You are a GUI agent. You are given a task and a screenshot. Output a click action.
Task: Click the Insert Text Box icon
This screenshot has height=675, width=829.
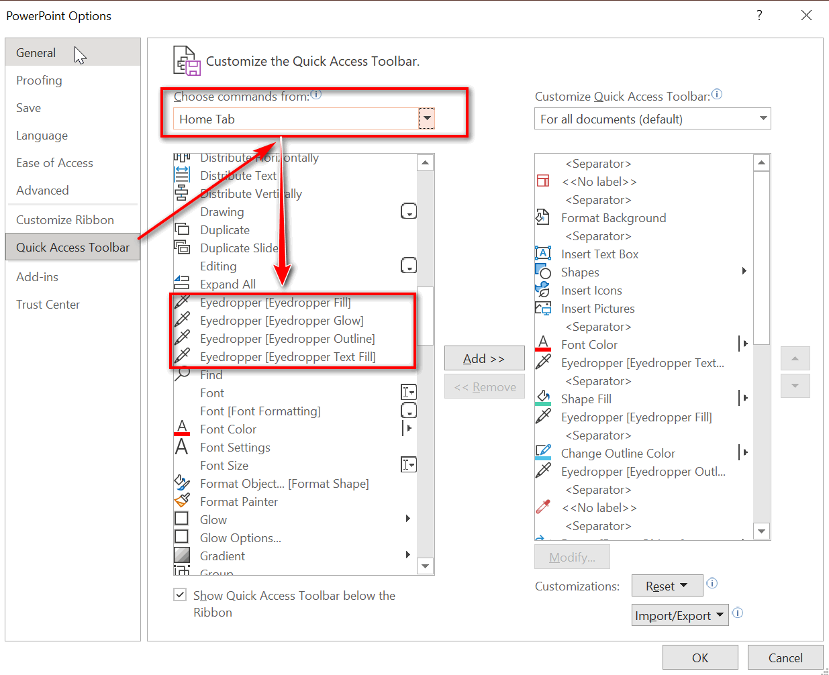tap(543, 253)
